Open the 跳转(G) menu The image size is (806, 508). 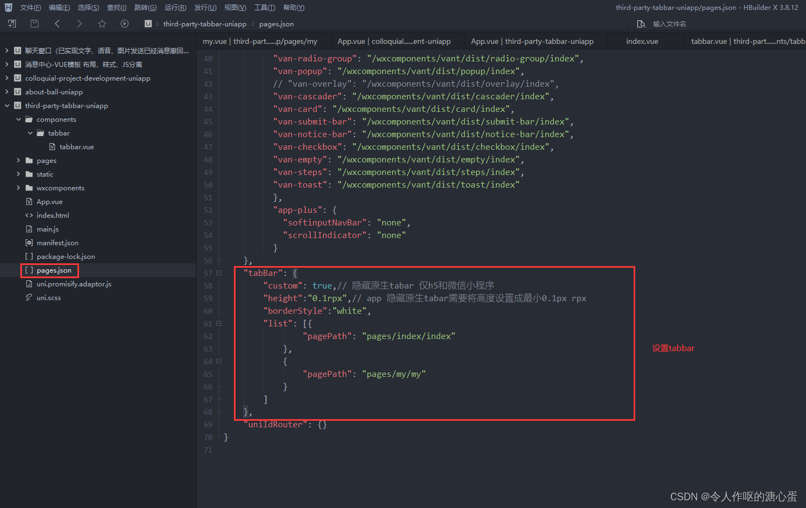tap(145, 8)
